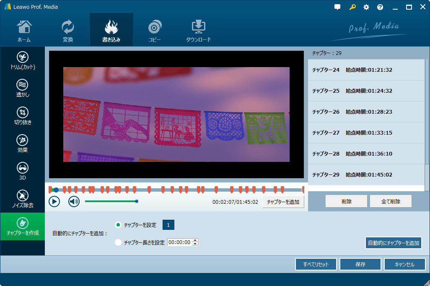This screenshot has width=430, height=286.
Task: Select チャプター25 row starting 01:24:32
Action: point(366,91)
